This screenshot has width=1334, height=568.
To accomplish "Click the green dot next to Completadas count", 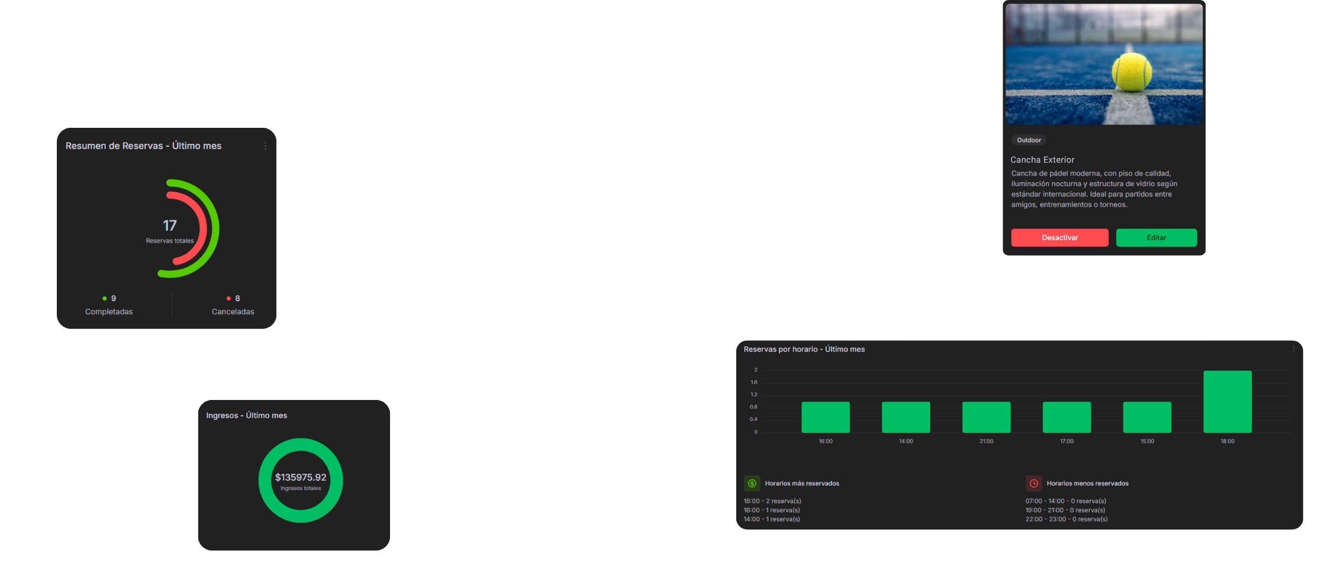I will 105,299.
